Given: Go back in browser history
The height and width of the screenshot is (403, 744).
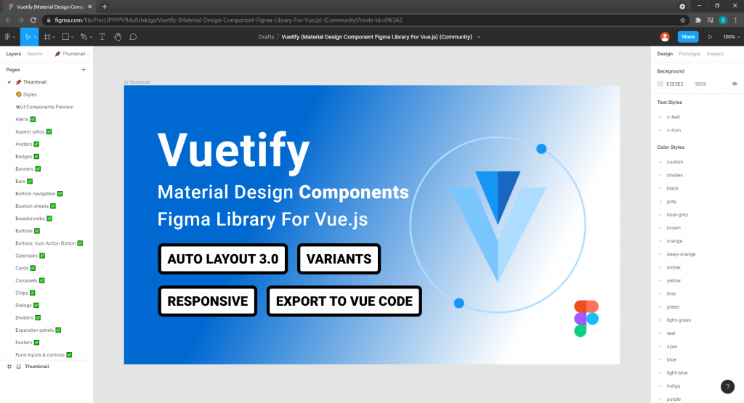Looking at the screenshot, I should [x=8, y=20].
